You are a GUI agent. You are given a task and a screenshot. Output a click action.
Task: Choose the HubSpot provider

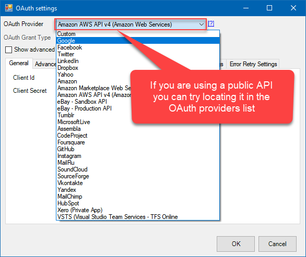[138, 203]
